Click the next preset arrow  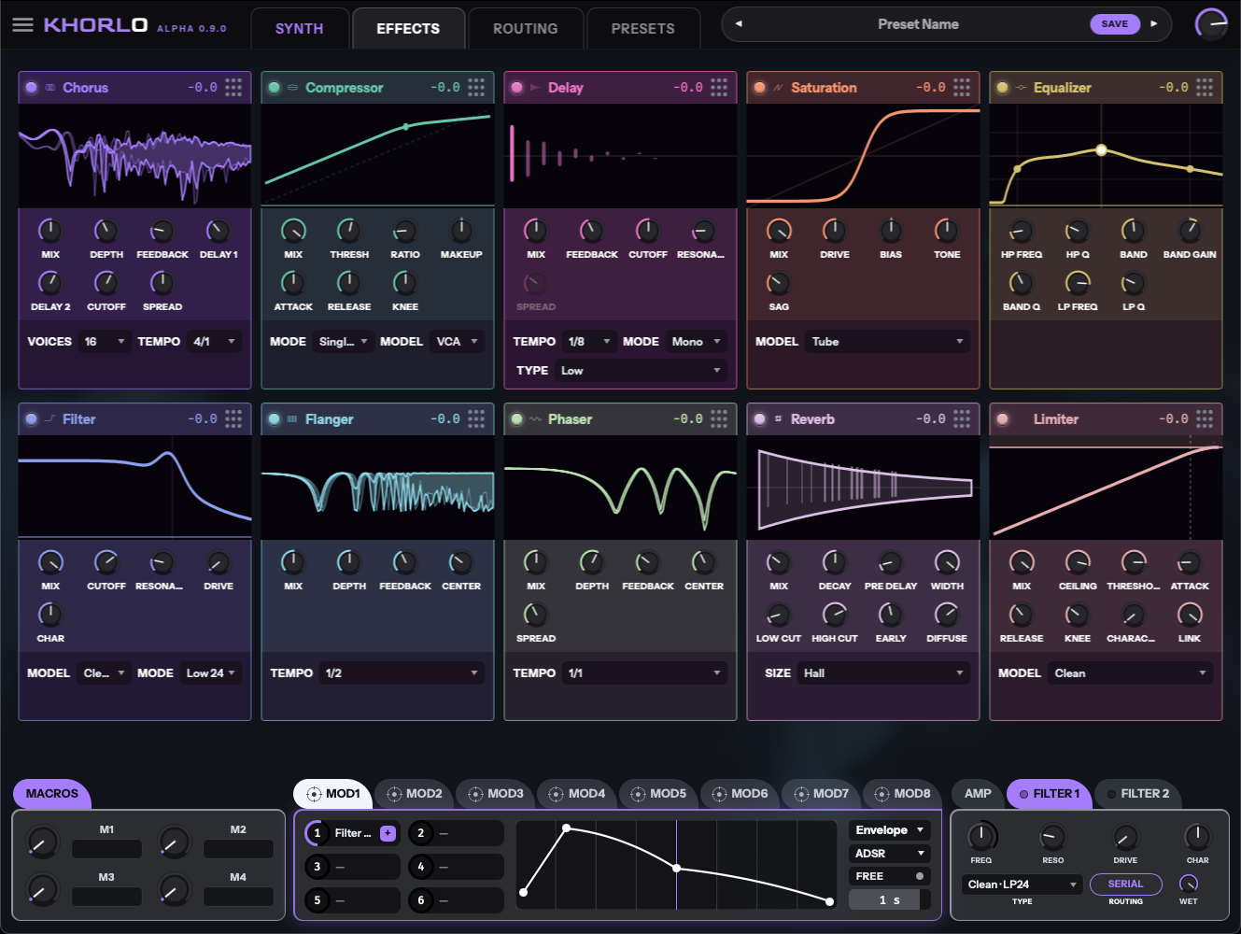(1154, 24)
